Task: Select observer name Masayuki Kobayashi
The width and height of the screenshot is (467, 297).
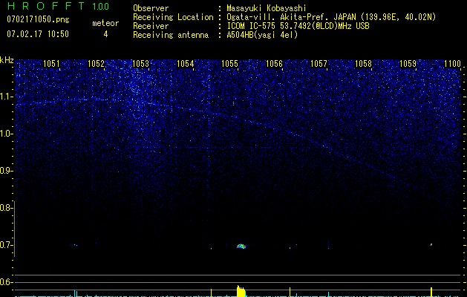Action: 267,8
